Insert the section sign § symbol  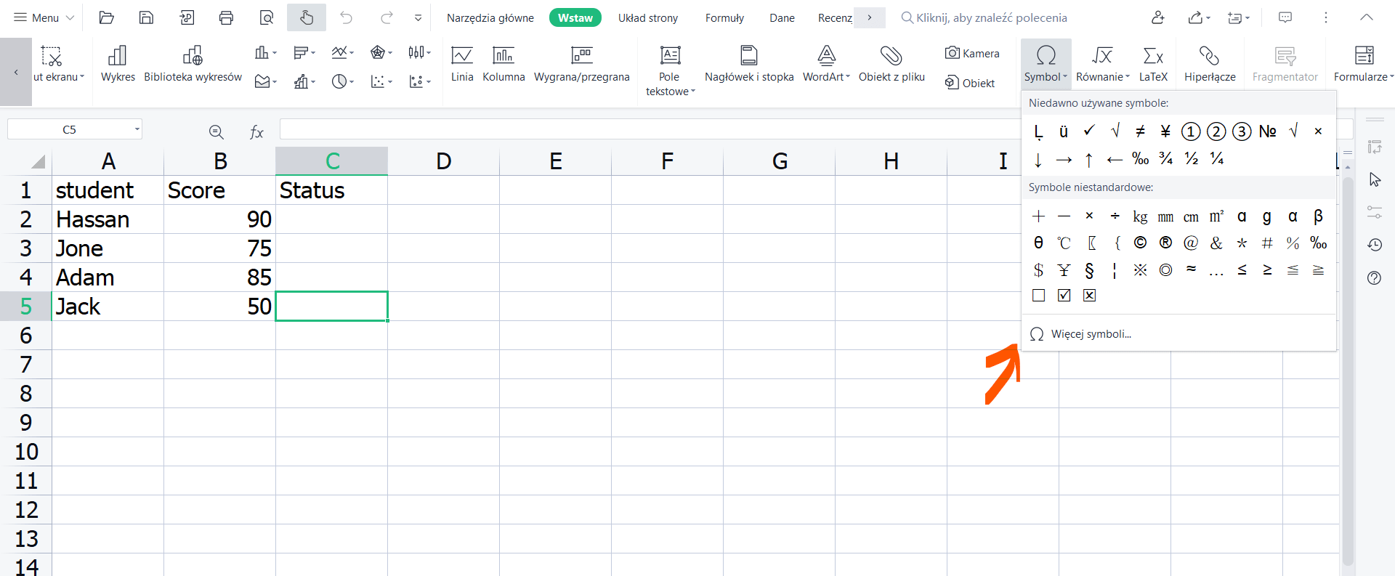click(1089, 270)
